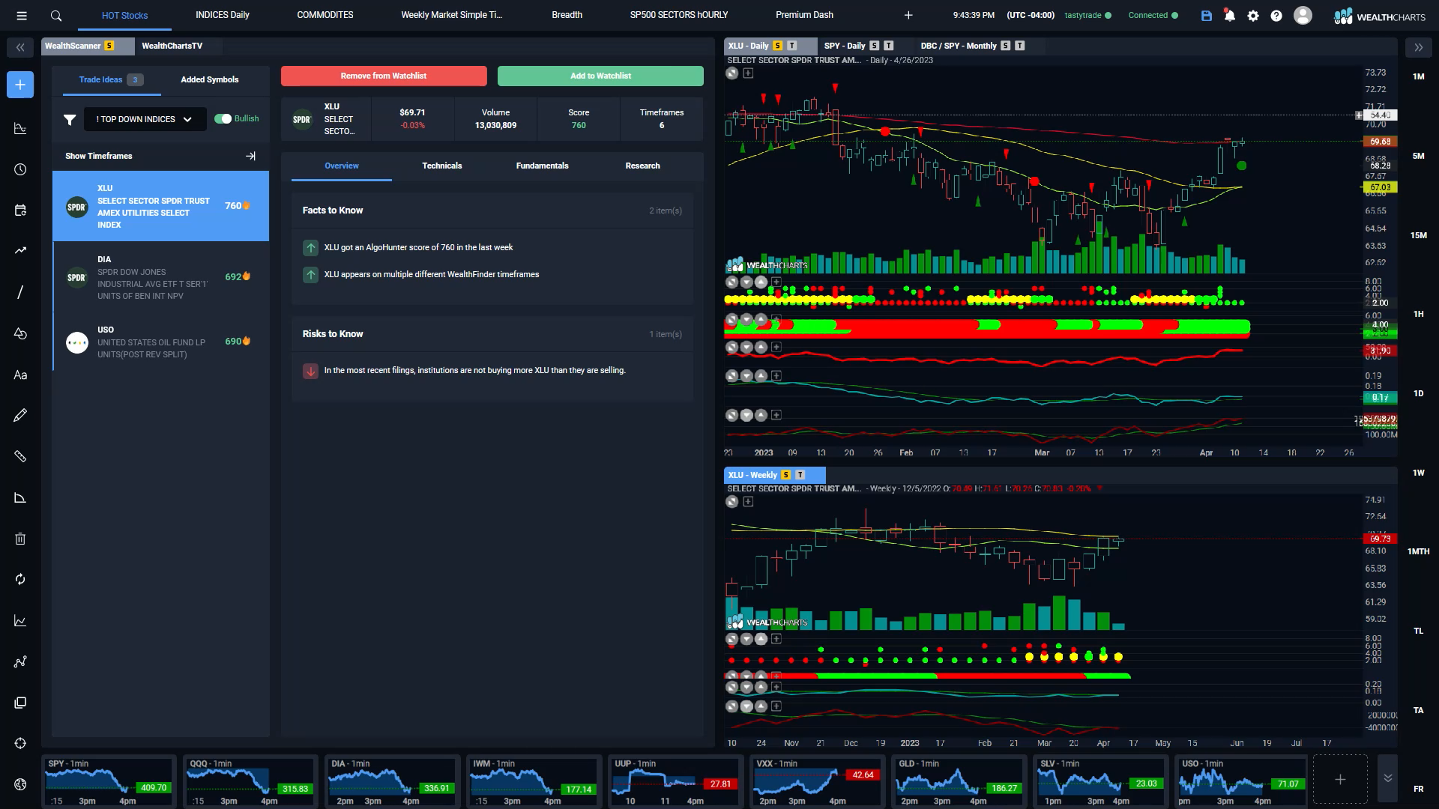Select the ruler measure tool
The image size is (1439, 809).
(x=20, y=456)
